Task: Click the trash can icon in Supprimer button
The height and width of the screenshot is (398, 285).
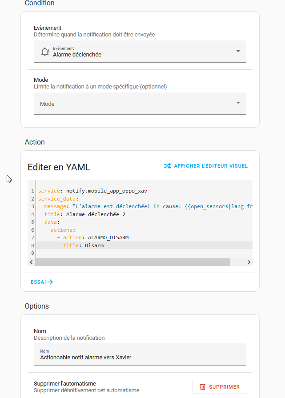Action: 203,387
